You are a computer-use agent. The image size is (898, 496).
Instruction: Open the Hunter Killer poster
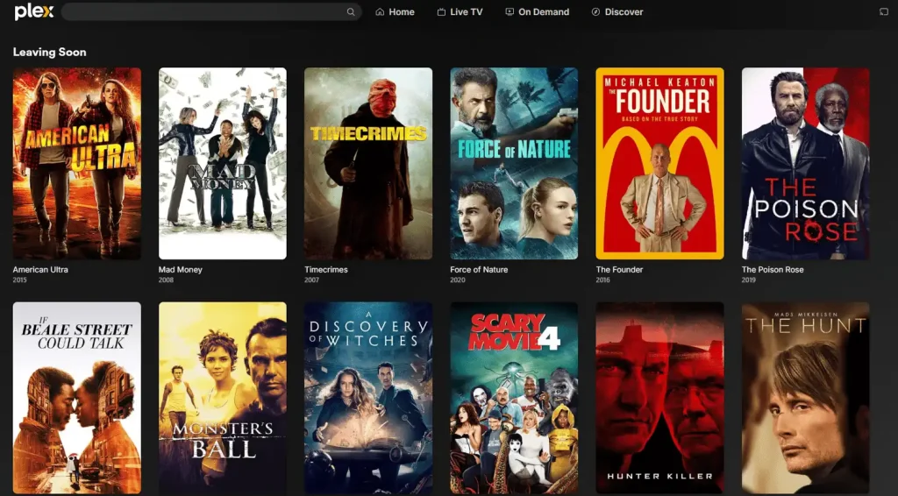[659, 398]
